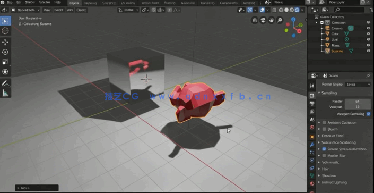The image size is (374, 193).
Task: Click the Viewport samples field
Action: point(358,107)
